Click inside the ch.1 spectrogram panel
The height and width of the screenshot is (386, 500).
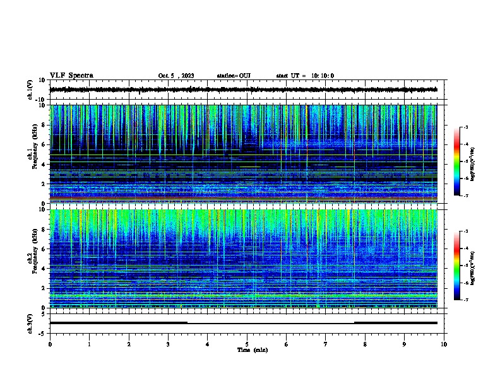point(243,154)
